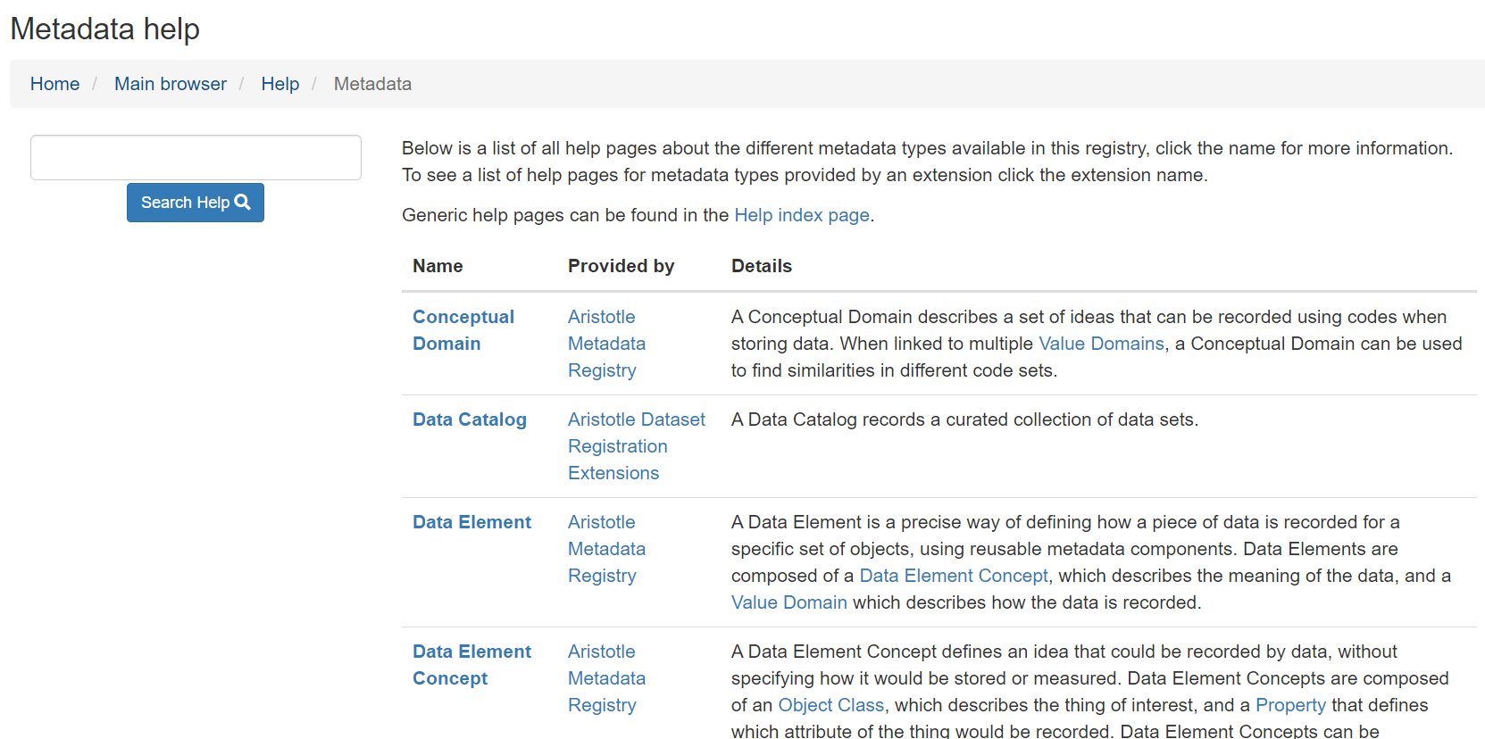
Task: Open Aristotle Dataset Registration Extensions link
Action: tap(636, 446)
